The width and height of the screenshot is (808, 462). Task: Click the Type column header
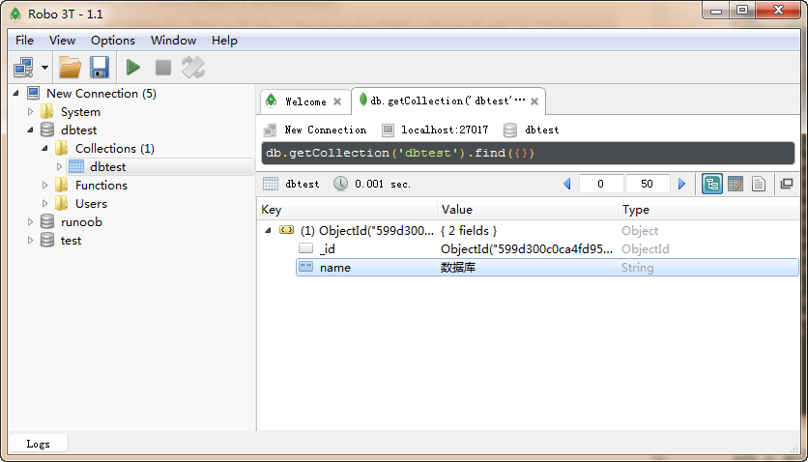coord(708,210)
